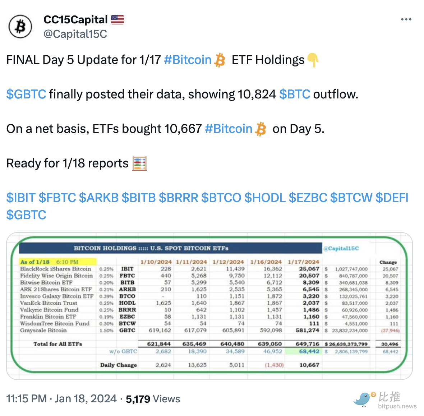Click the US flag emoji beside CC15Capital
The height and width of the screenshot is (416, 424).
[x=117, y=20]
